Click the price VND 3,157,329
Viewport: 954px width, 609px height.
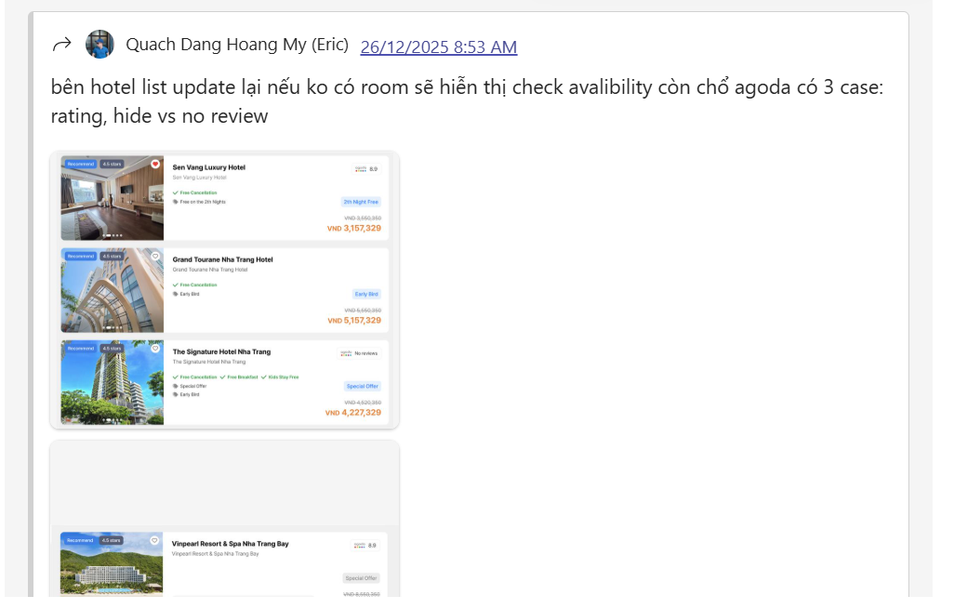(x=354, y=228)
